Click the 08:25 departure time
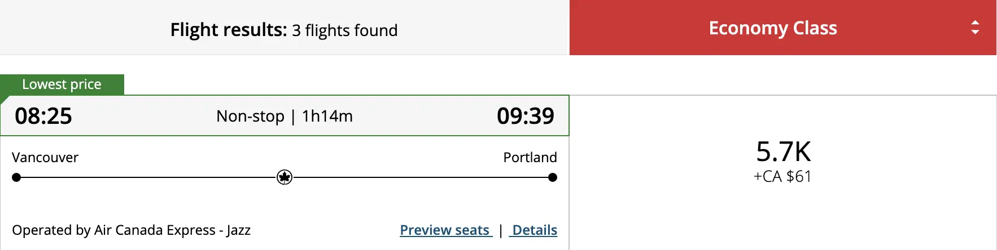The height and width of the screenshot is (250, 997). pyautogui.click(x=43, y=116)
